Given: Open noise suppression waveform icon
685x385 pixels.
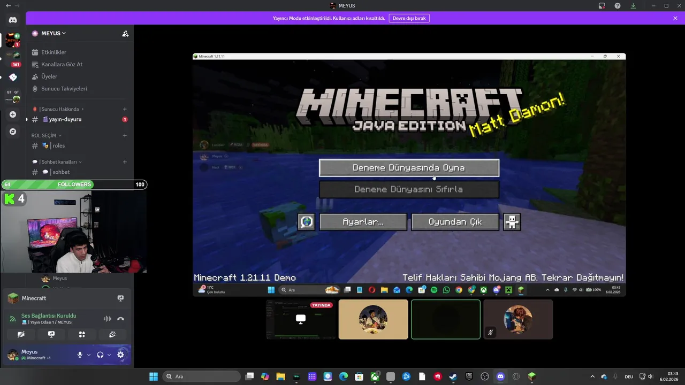Looking at the screenshot, I should 108,319.
